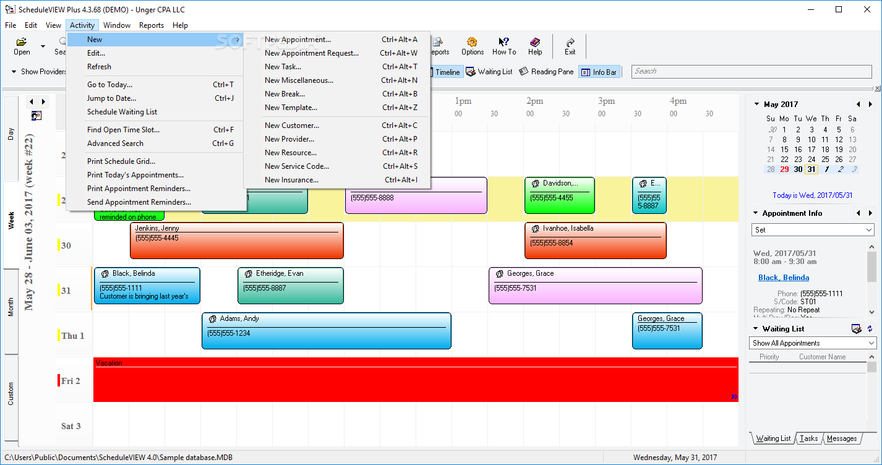Select New Task... menu entry
Image resolution: width=882 pixels, height=465 pixels.
coord(336,67)
